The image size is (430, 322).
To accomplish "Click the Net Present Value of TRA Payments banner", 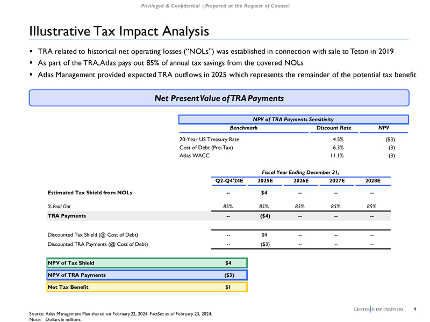I will (219, 98).
